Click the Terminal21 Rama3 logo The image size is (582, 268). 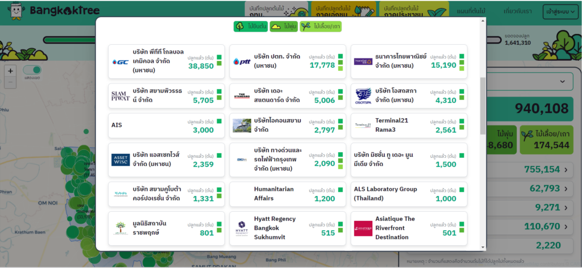[x=363, y=125]
